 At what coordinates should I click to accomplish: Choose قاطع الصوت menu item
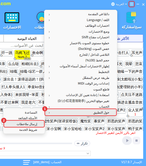81,89
